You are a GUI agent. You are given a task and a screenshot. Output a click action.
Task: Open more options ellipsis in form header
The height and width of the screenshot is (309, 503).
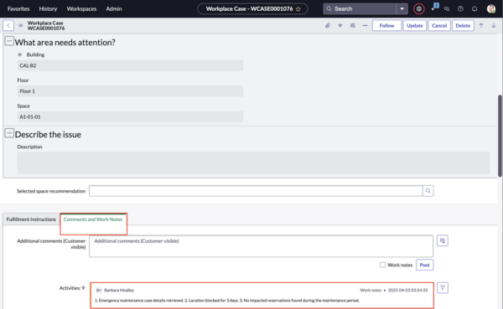[x=365, y=25]
